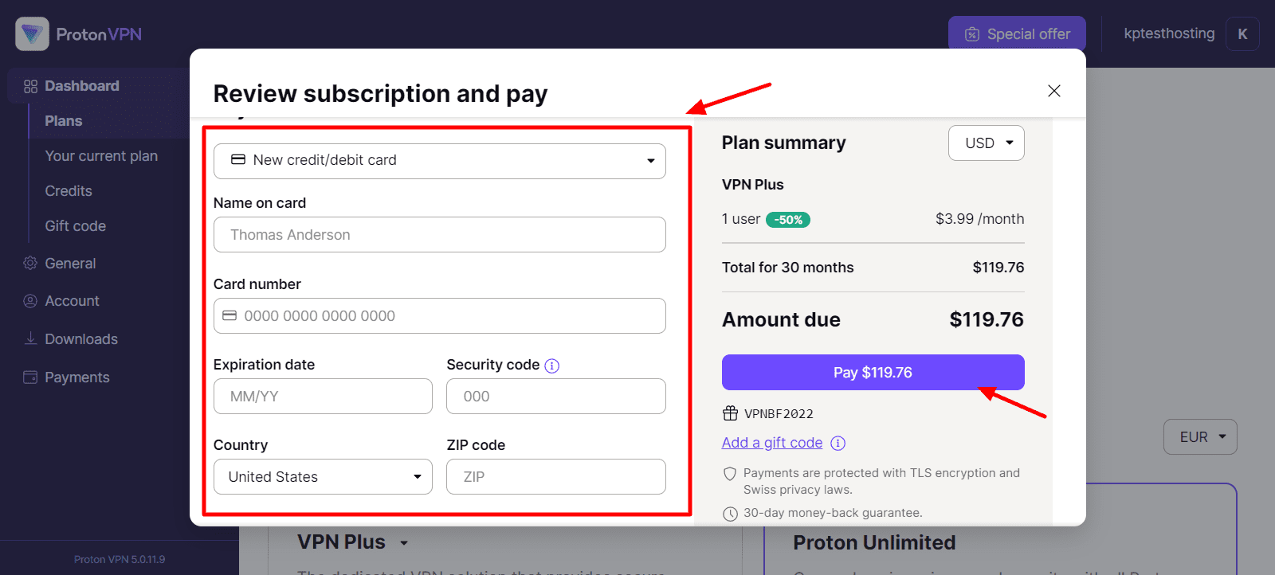Expand the New credit/debit card dropdown

tap(440, 161)
